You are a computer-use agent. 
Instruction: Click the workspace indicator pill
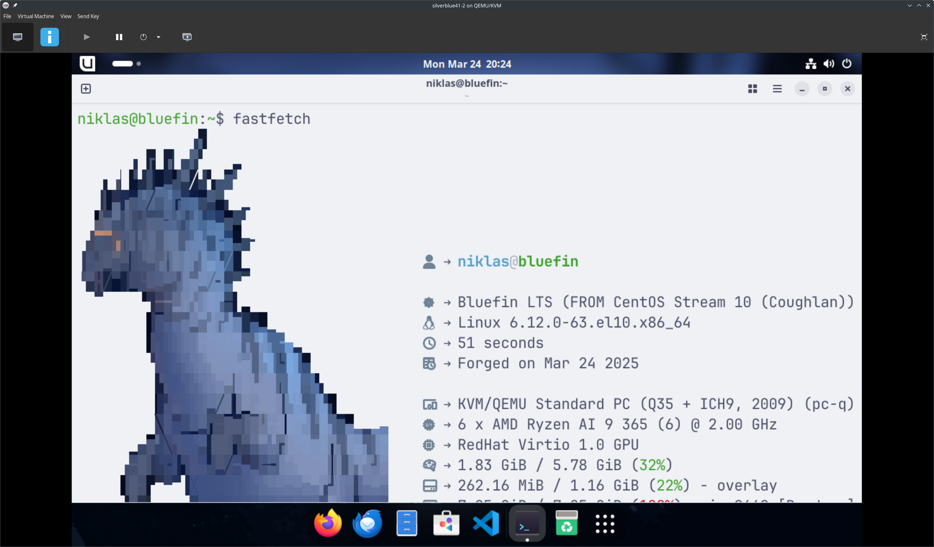[x=122, y=64]
